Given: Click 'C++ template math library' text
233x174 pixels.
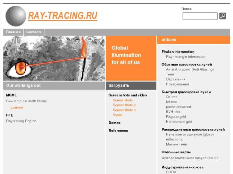Looking at the screenshot, I should pyautogui.click(x=27, y=101).
